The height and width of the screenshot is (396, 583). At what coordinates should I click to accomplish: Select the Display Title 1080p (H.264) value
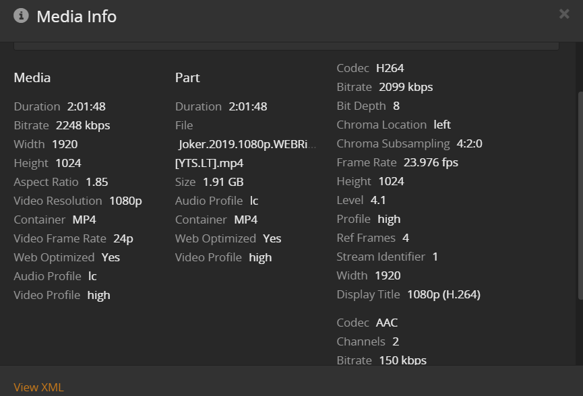(443, 294)
